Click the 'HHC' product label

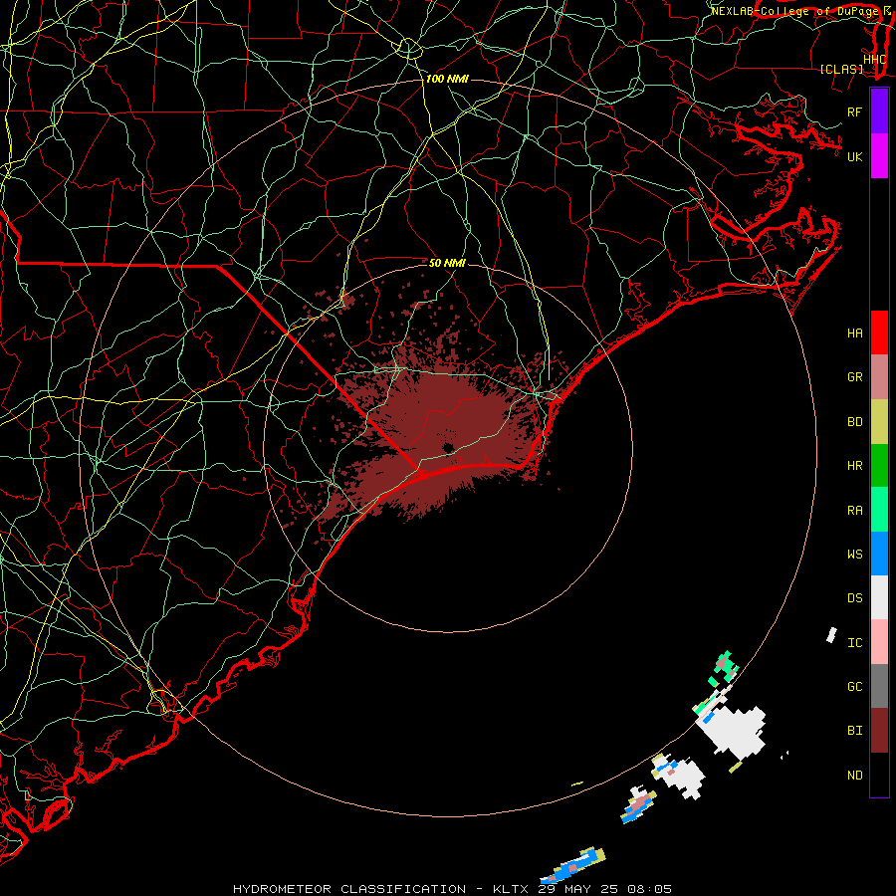tap(875, 60)
